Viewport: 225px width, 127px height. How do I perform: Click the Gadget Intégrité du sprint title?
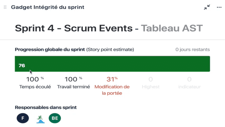click(48, 7)
